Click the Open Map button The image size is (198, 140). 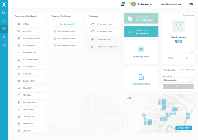tap(184, 128)
